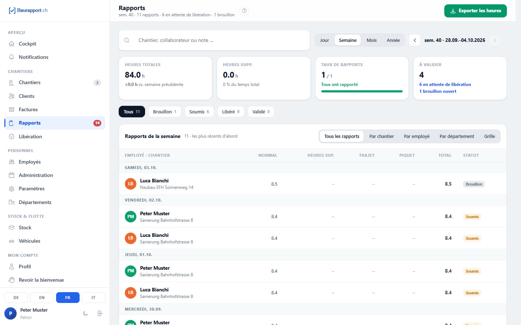
Task: Switch to Grille view
Action: click(490, 136)
